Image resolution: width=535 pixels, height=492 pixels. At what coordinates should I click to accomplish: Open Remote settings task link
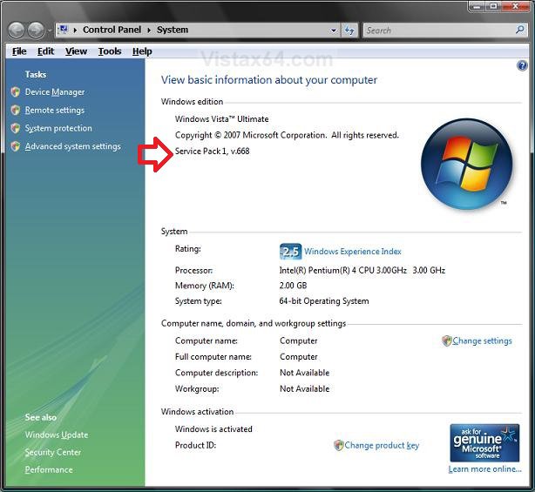55,110
